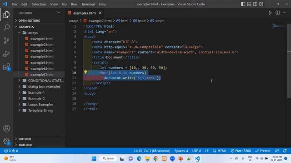Click the lightbulb code action icon
Image resolution: width=291 pixels, height=163 pixels.
coord(85,72)
